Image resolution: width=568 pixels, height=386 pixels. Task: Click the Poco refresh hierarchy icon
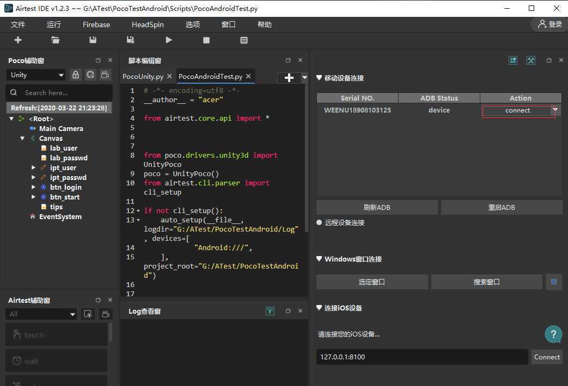[x=90, y=75]
